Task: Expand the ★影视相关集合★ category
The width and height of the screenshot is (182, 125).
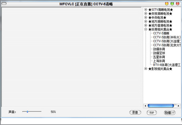Action: point(146,69)
